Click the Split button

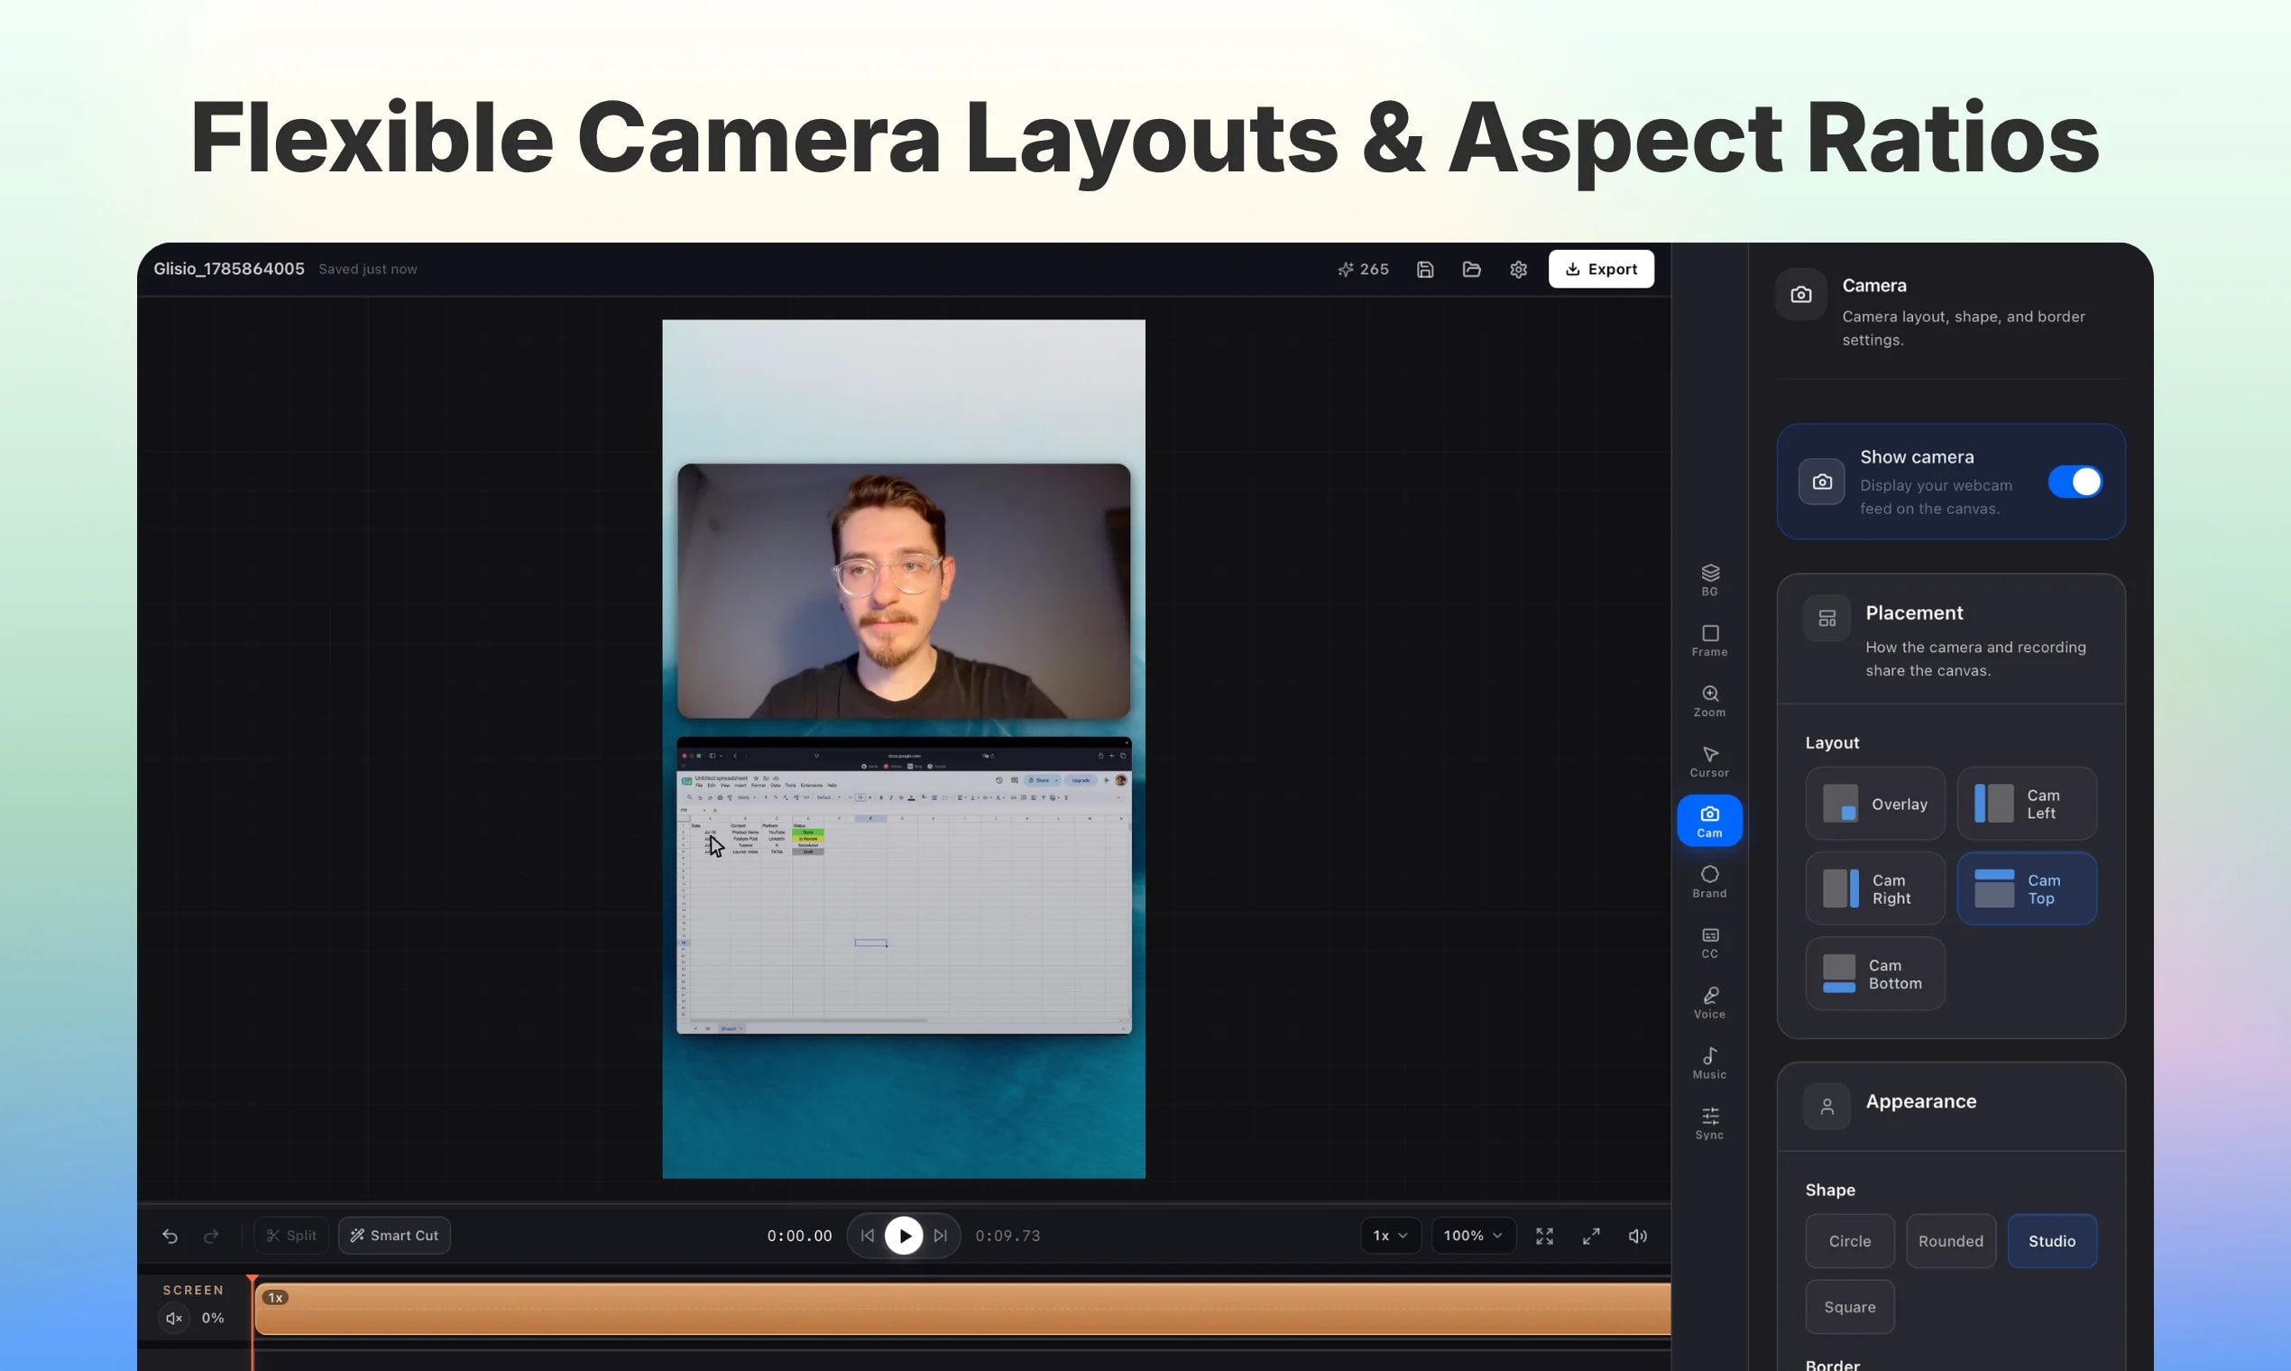tap(291, 1235)
